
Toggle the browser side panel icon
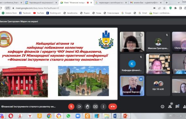[x=180, y=8]
